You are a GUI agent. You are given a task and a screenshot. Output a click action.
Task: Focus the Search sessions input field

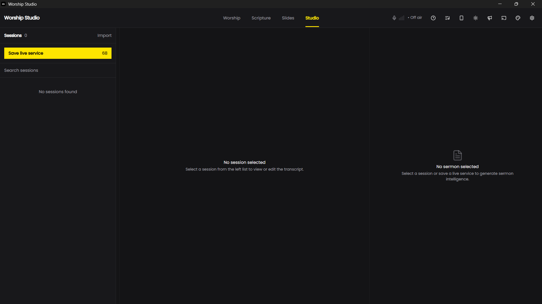pos(58,70)
